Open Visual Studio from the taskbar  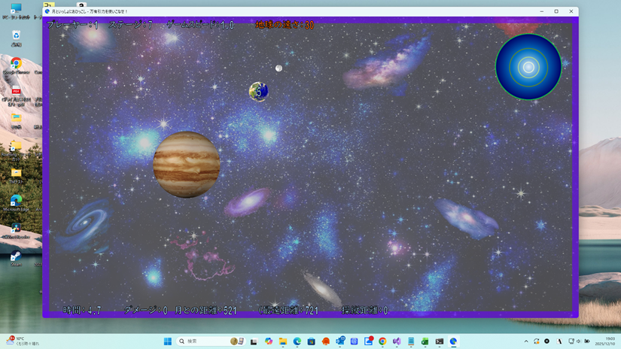click(x=397, y=341)
